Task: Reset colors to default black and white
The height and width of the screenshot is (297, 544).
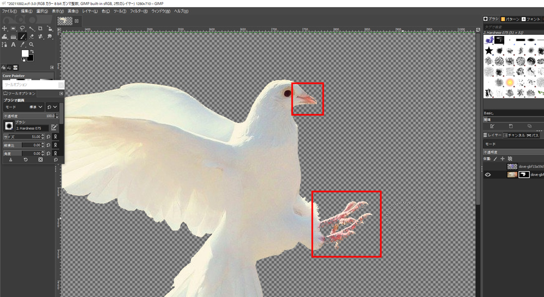Action: tap(23, 60)
